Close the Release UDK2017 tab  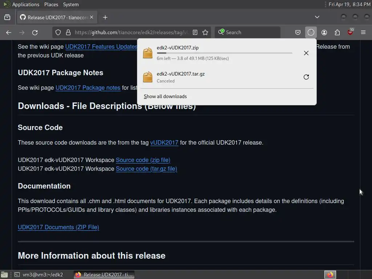[92, 17]
